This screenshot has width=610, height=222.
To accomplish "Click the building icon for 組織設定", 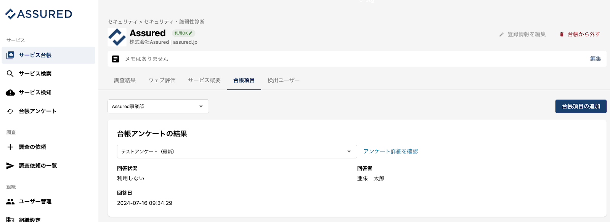I will [10, 220].
